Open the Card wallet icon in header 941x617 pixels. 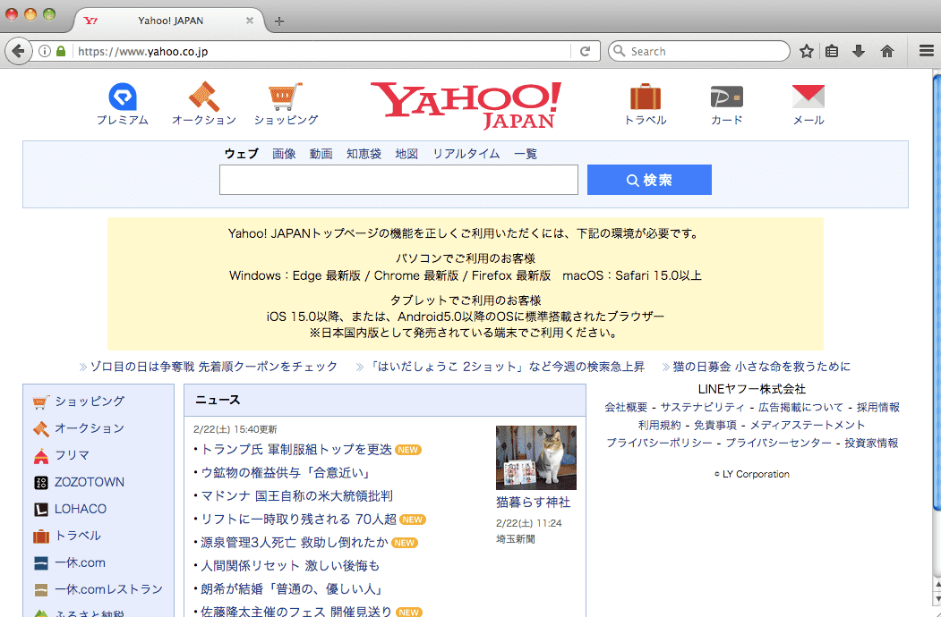pos(727,97)
